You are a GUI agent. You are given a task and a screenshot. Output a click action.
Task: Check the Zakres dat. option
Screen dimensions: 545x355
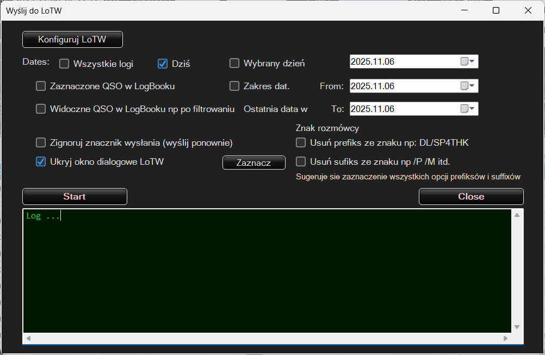234,86
